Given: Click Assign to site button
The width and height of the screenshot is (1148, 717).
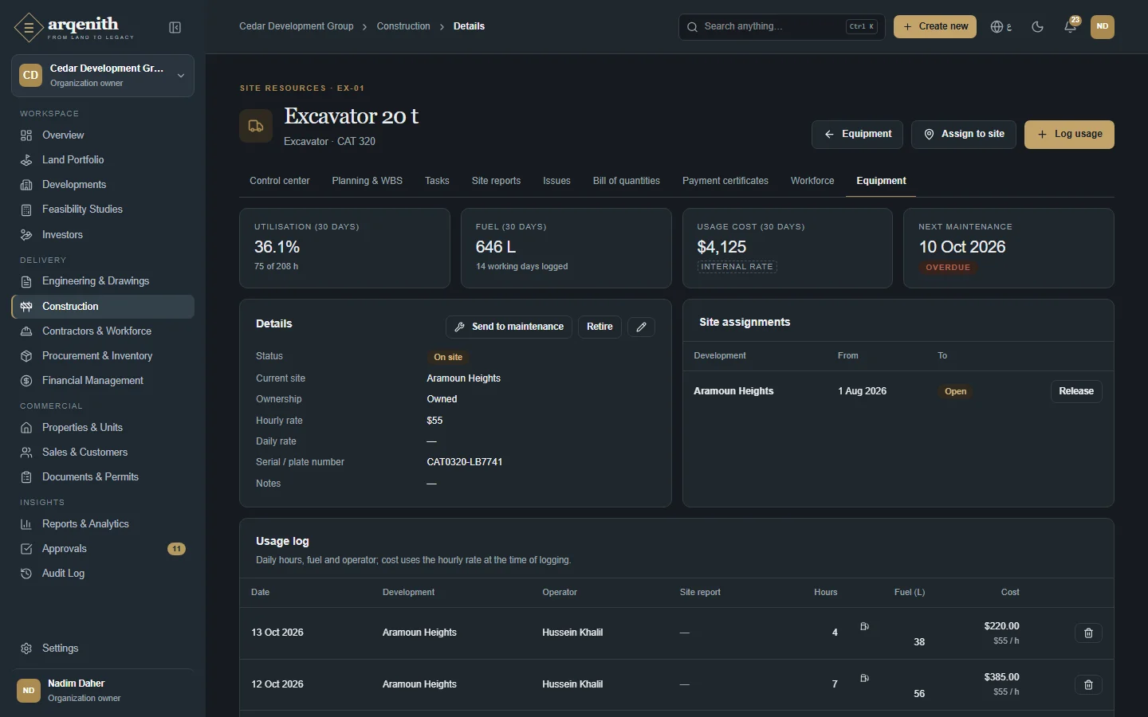Looking at the screenshot, I should pos(964,135).
